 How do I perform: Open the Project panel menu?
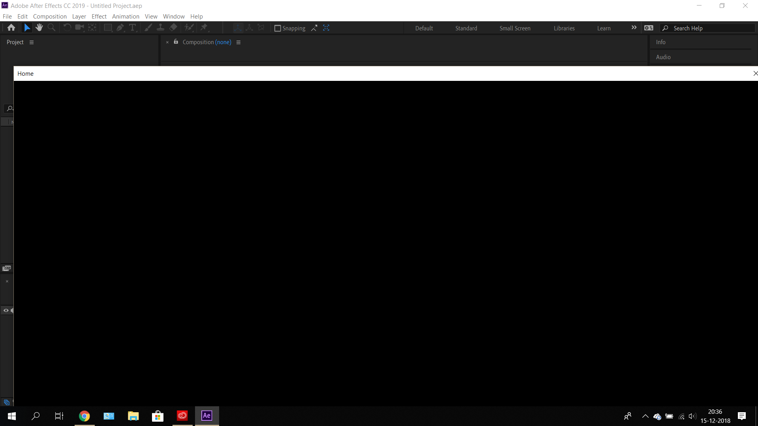[x=32, y=42]
